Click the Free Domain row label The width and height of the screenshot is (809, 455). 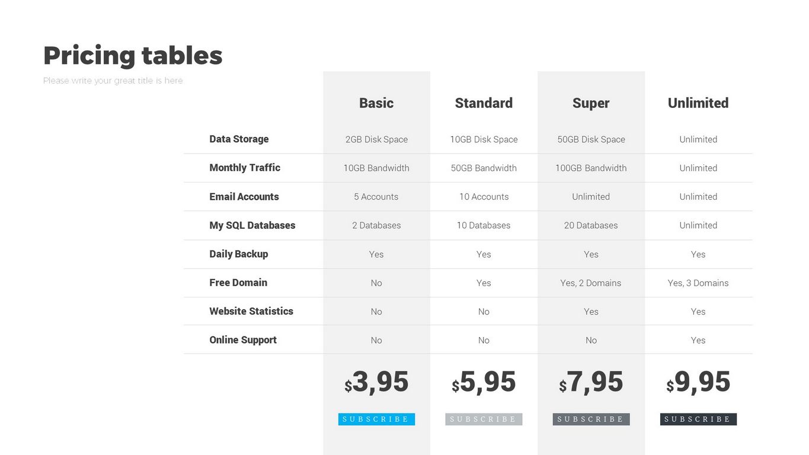point(238,283)
